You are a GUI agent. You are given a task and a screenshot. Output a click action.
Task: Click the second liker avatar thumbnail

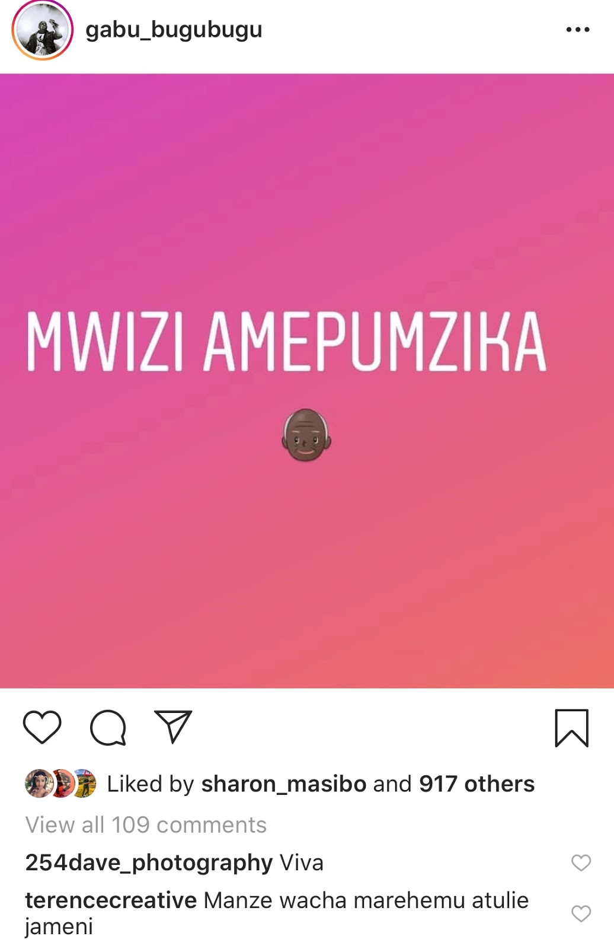coord(63,784)
